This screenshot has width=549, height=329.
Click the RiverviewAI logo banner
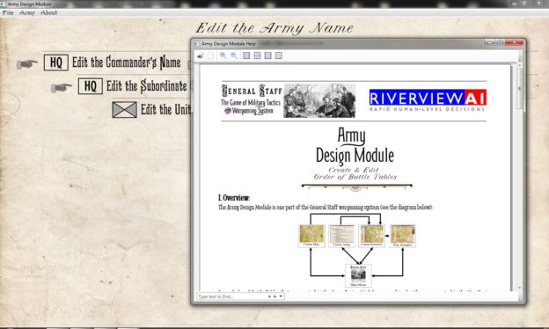tap(428, 100)
